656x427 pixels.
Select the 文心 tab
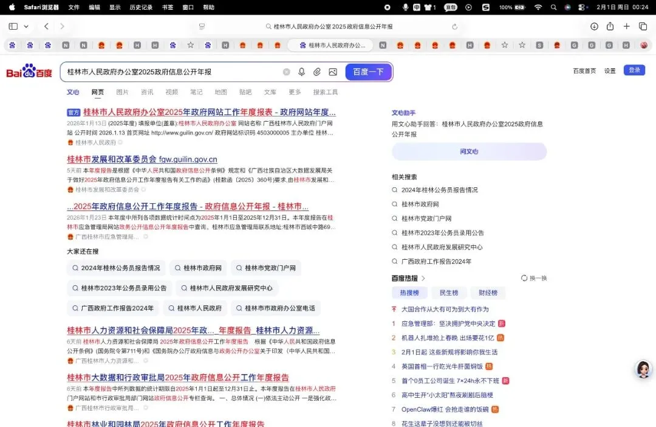(73, 92)
